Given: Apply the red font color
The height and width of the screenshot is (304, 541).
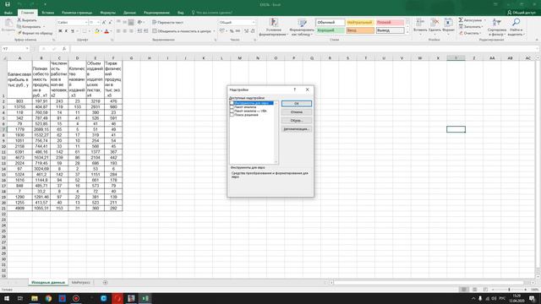Looking at the screenshot, I should click(107, 31).
